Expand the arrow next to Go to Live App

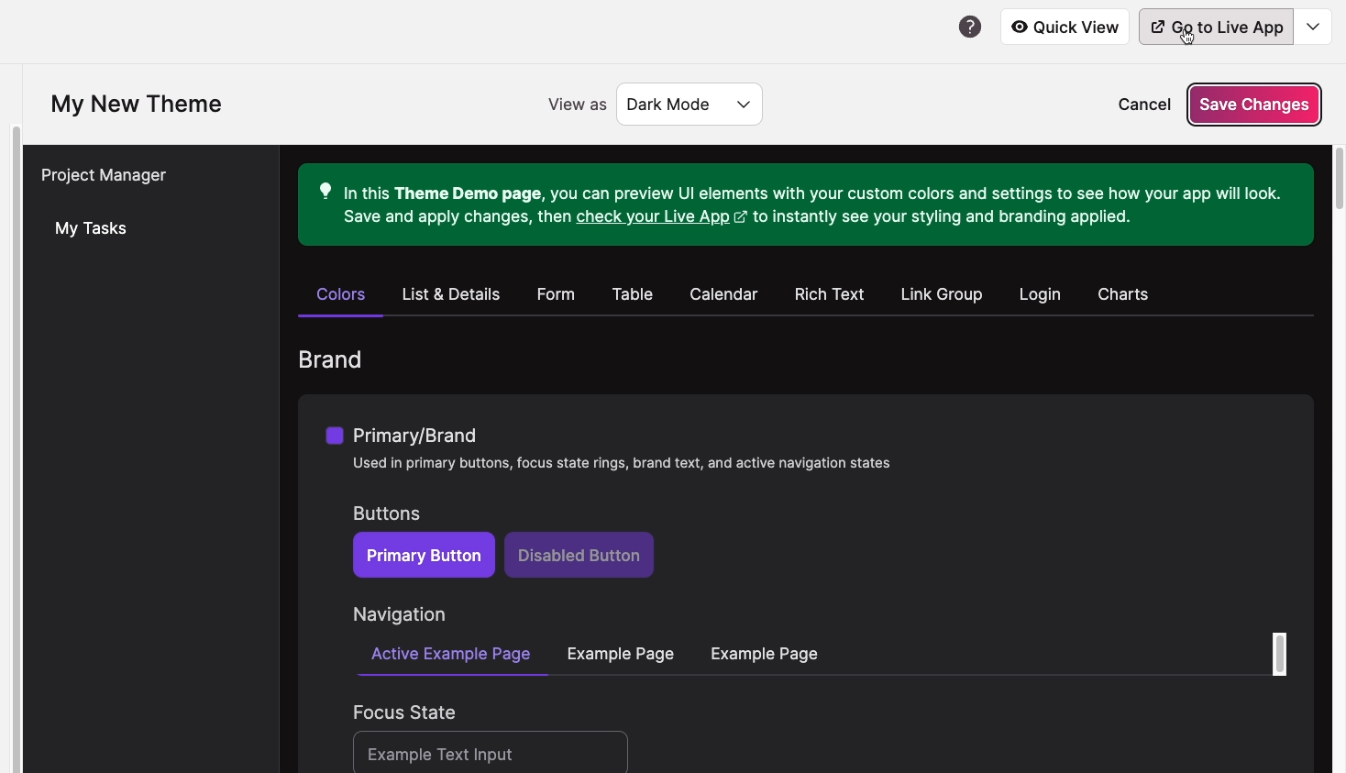pyautogui.click(x=1313, y=27)
